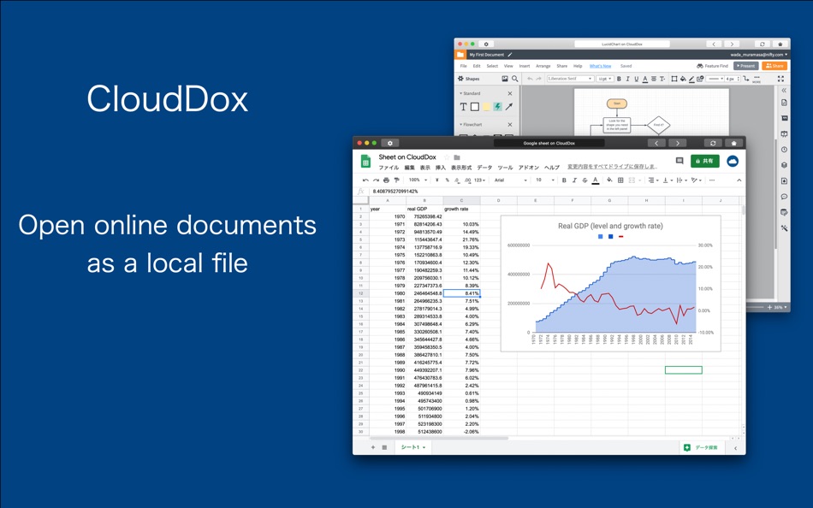Click the redo icon in Google Sheets toolbar
Image resolution: width=813 pixels, height=508 pixels.
click(x=376, y=180)
